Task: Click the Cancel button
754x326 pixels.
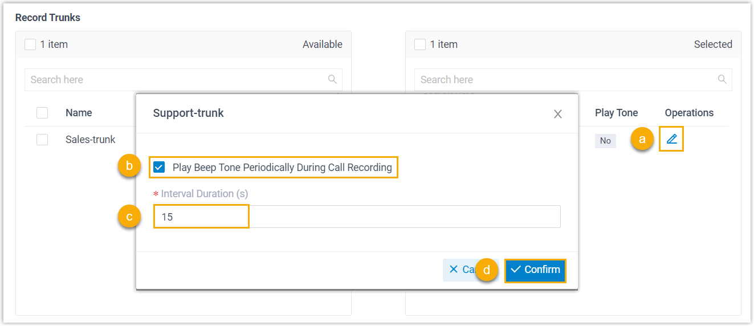Action: click(x=460, y=270)
